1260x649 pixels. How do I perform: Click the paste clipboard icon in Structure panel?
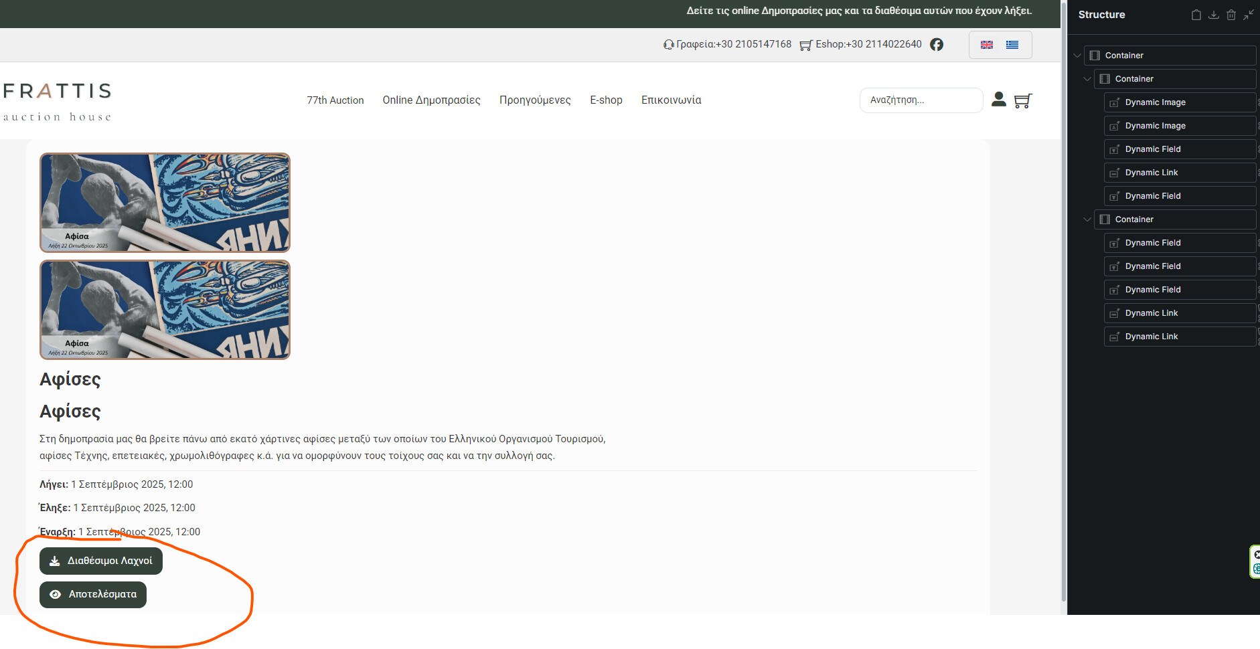pos(1196,15)
